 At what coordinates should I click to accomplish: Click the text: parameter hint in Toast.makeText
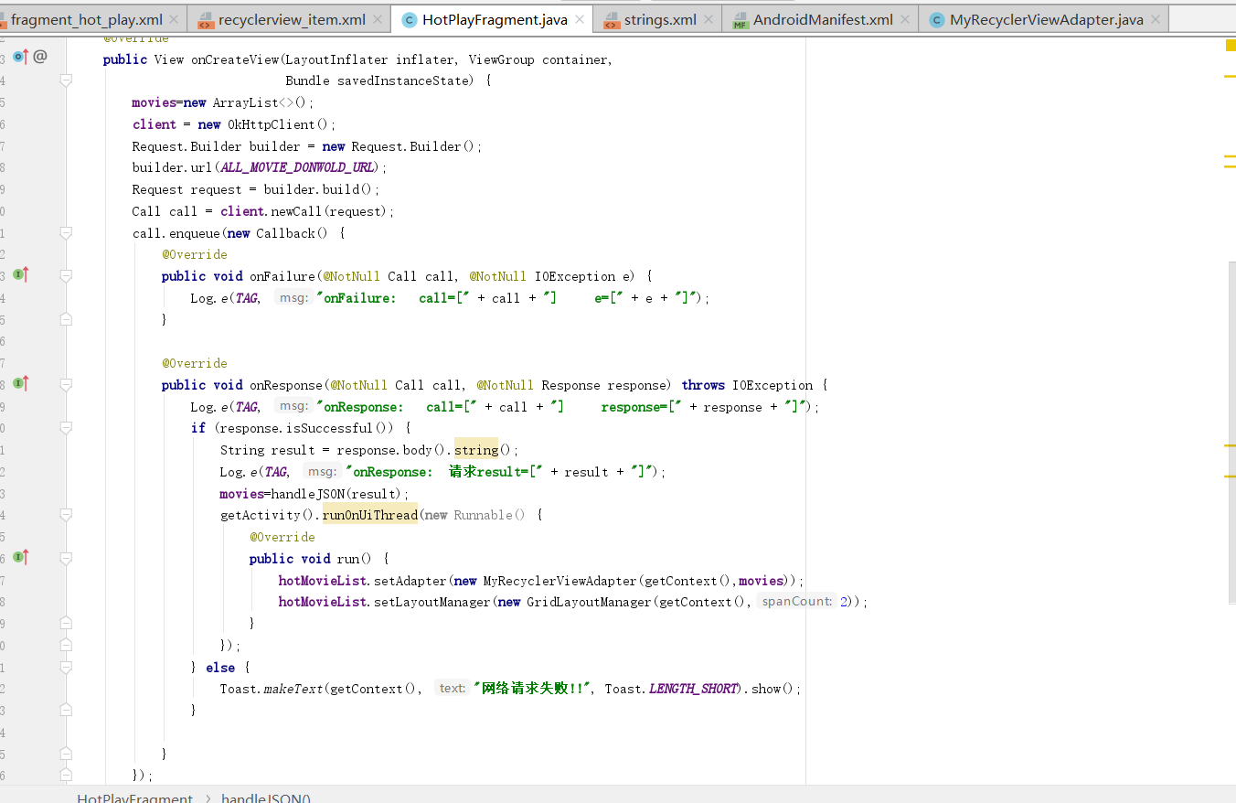click(x=453, y=689)
